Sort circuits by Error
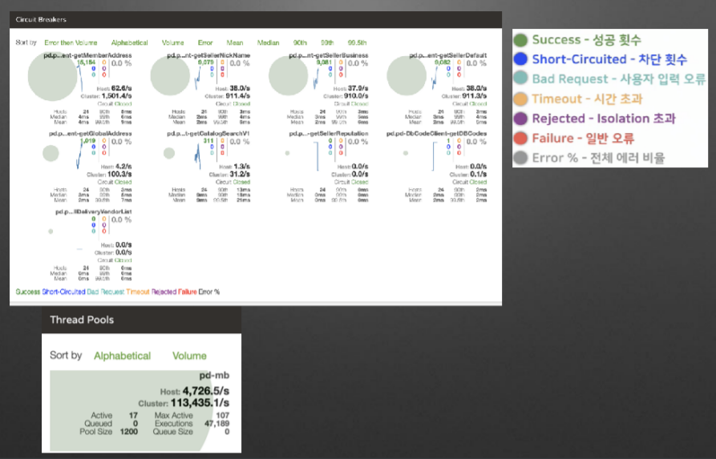Image resolution: width=716 pixels, height=459 pixels. pyautogui.click(x=205, y=42)
